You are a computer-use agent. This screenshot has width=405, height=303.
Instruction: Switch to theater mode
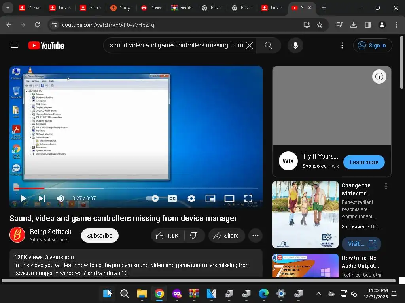229,198
